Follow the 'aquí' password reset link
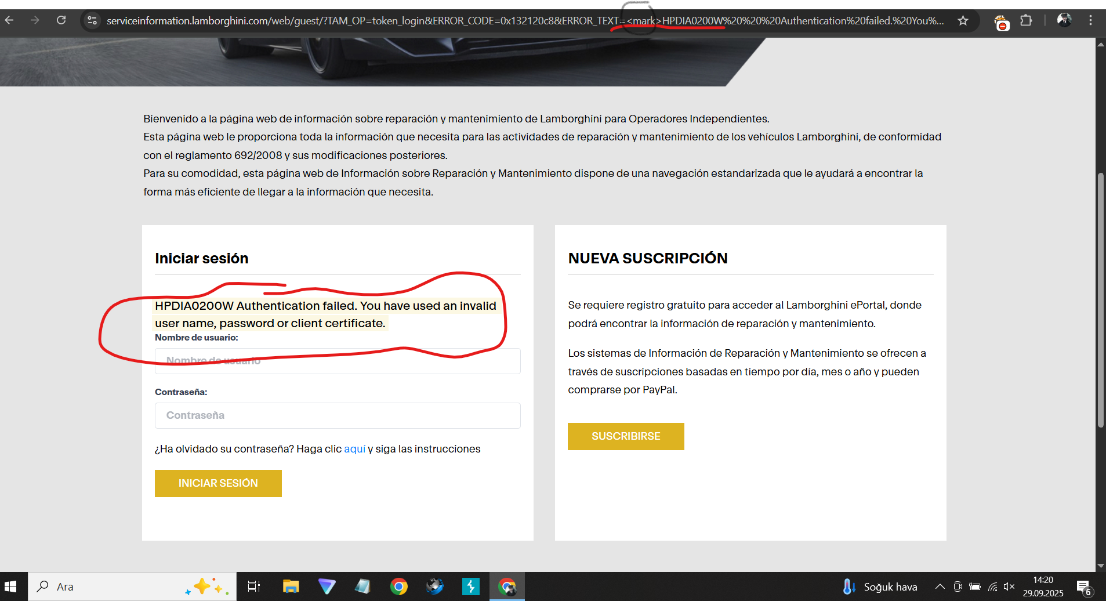The image size is (1106, 601). (354, 449)
